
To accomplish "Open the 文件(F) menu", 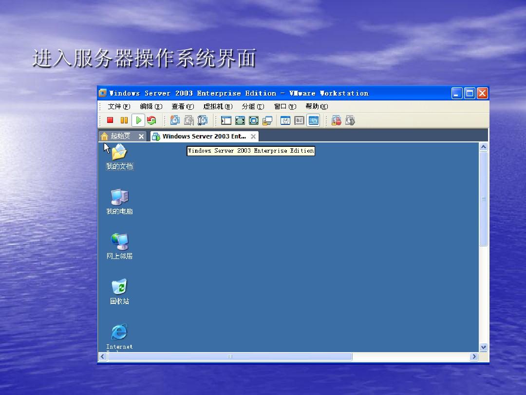I will (119, 106).
